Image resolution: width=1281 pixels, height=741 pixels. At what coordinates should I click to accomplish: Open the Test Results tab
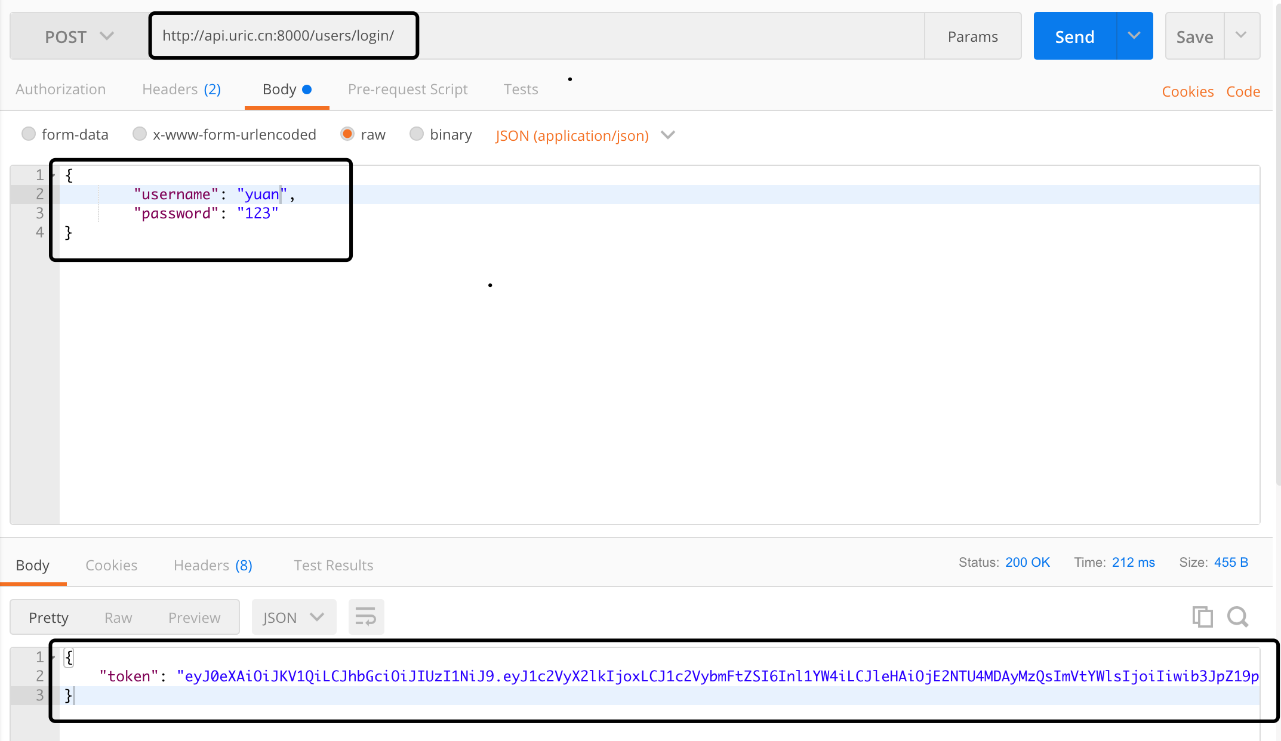pyautogui.click(x=333, y=565)
